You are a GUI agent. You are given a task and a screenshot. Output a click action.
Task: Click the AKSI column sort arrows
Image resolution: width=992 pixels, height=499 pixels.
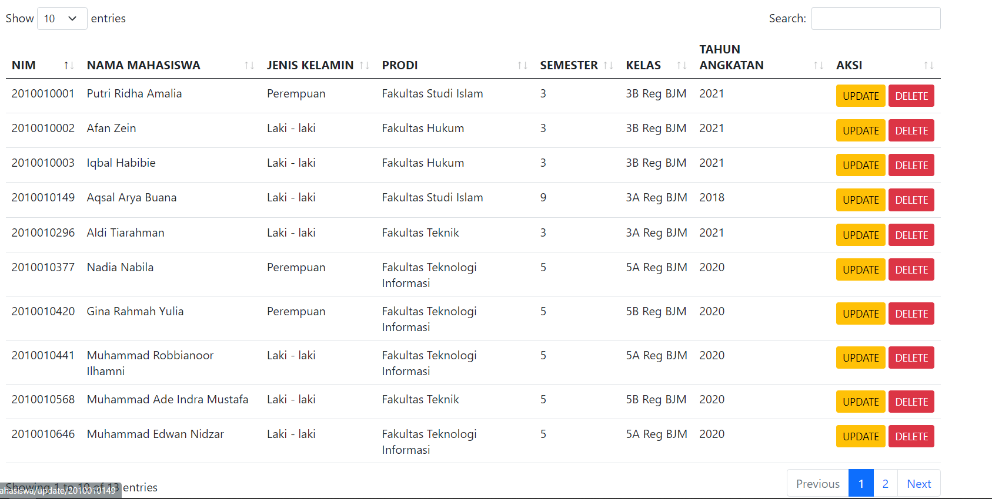point(928,65)
